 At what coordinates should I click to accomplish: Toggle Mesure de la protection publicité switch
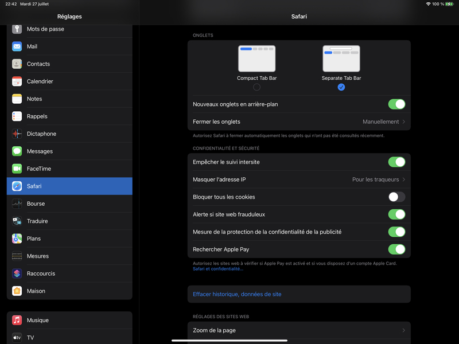click(x=396, y=232)
